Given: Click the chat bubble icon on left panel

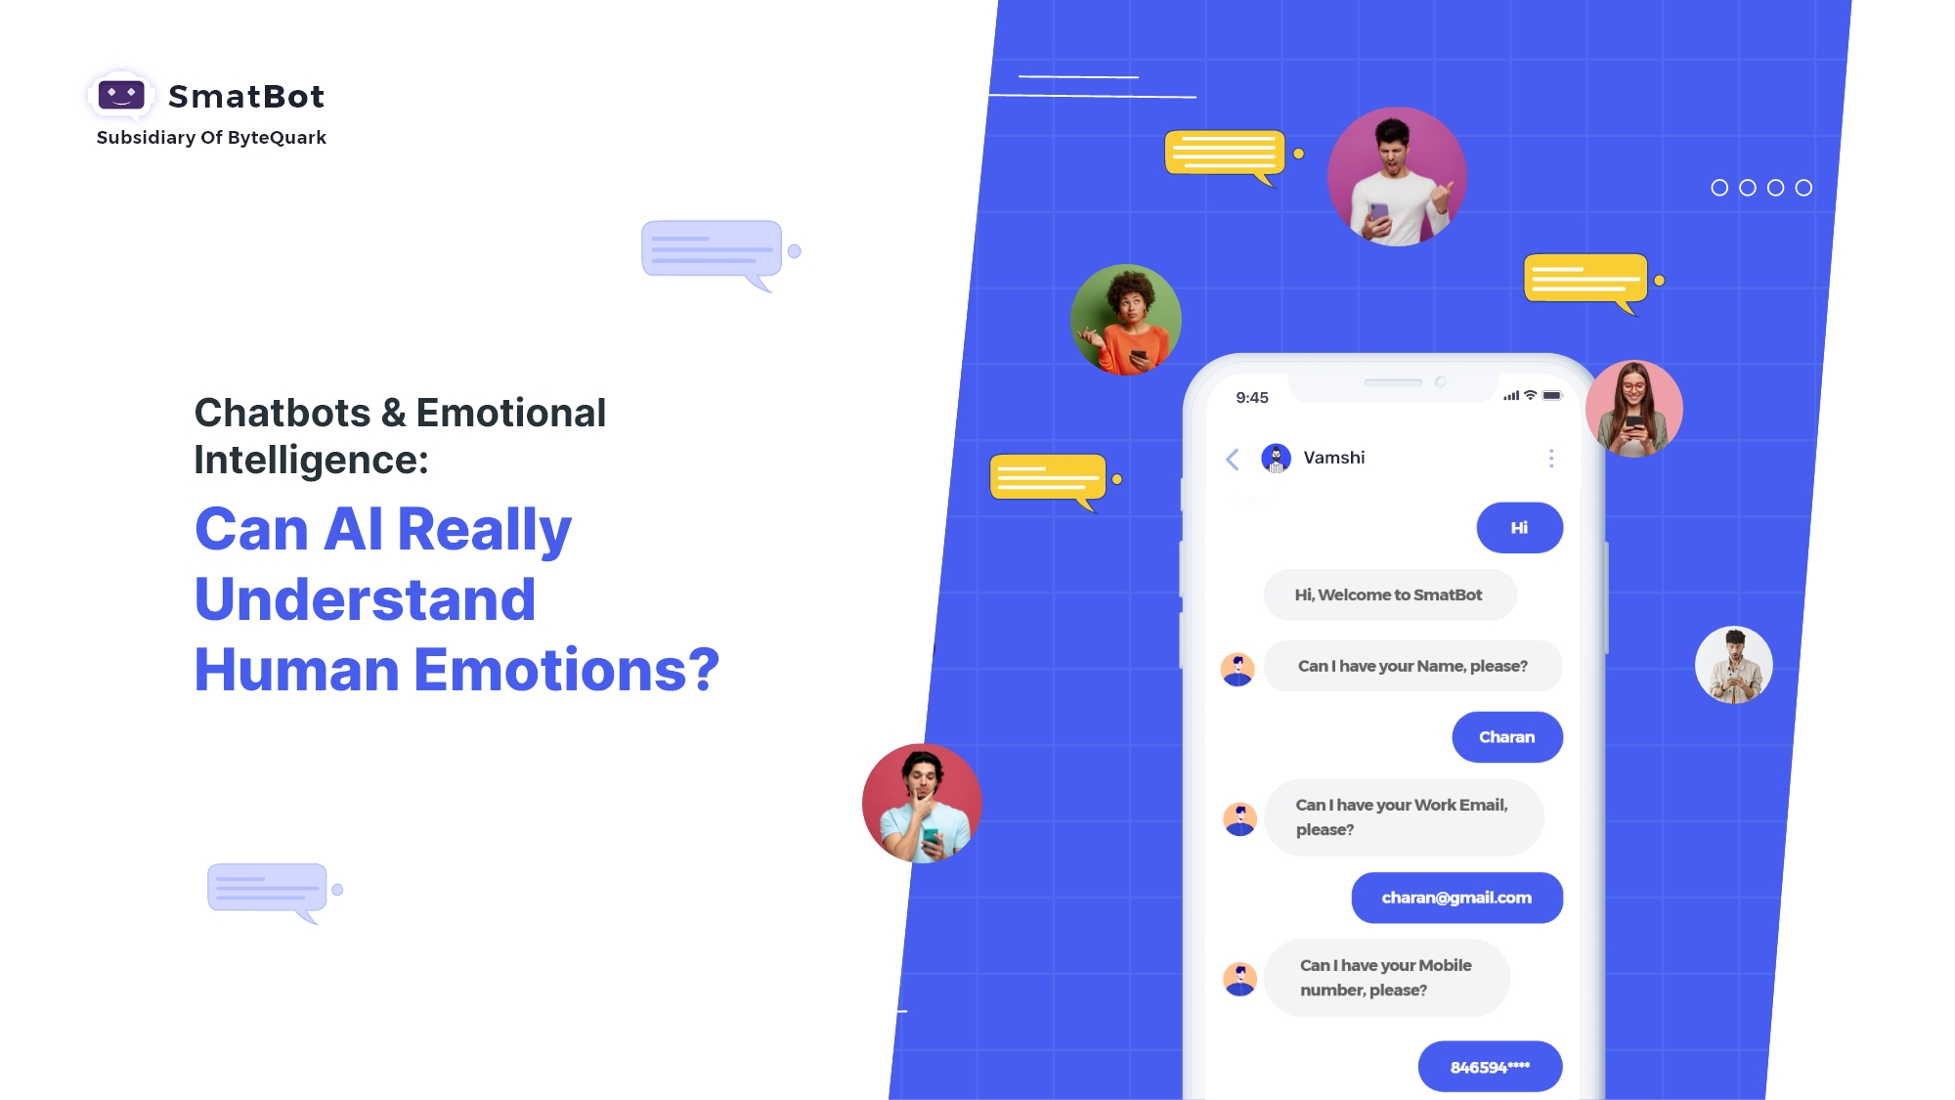Looking at the screenshot, I should tap(263, 888).
